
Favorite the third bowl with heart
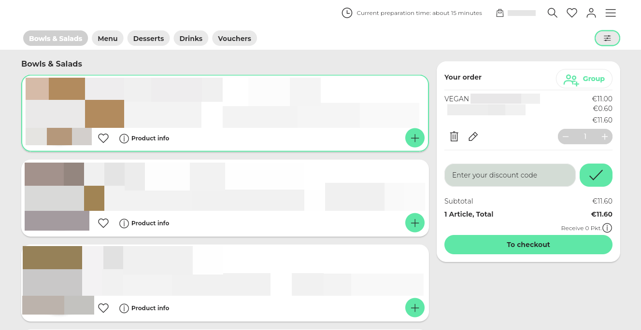[103, 308]
